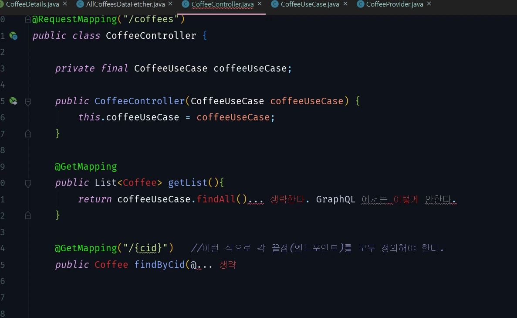The width and height of the screenshot is (517, 318).
Task: Click the CoffeeController class name in declaration
Action: pos(151,36)
